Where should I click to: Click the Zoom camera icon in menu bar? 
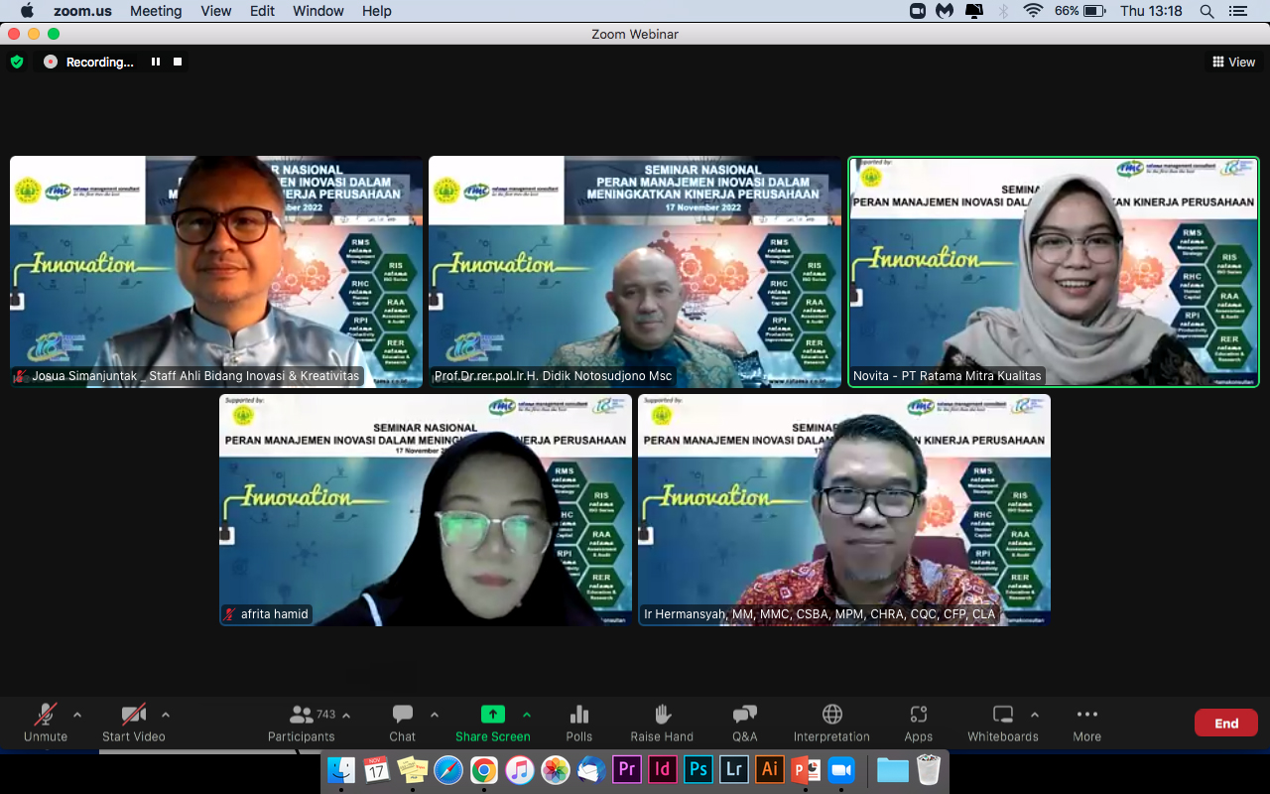tap(918, 11)
